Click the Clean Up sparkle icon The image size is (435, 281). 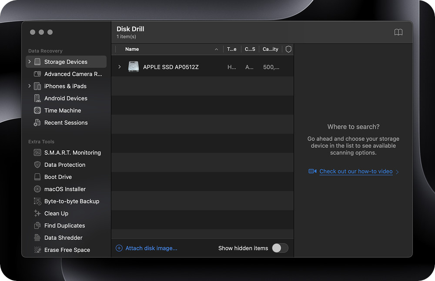coord(37,214)
